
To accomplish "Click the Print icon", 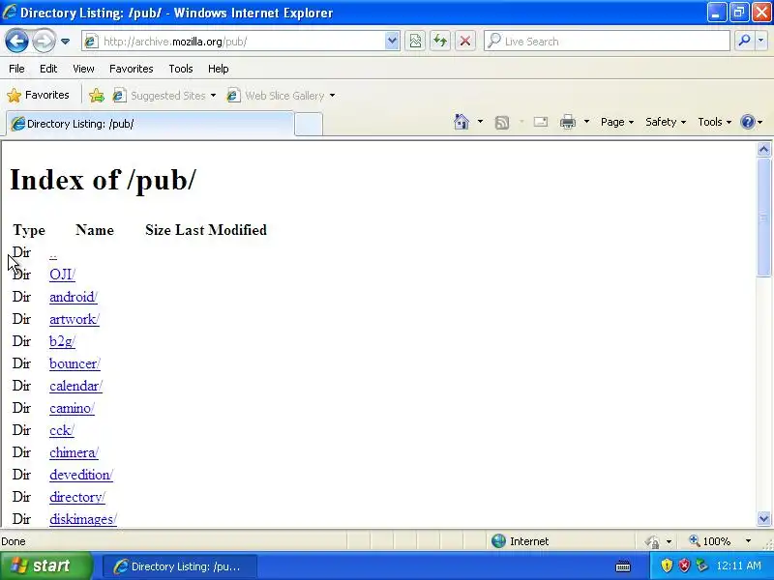I will (x=568, y=122).
